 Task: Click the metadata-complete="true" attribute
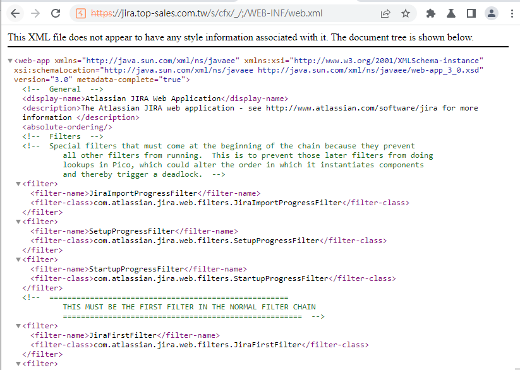131,80
